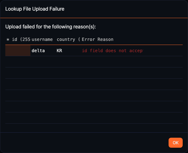Click the red "id field does not" error text

pos(112,51)
